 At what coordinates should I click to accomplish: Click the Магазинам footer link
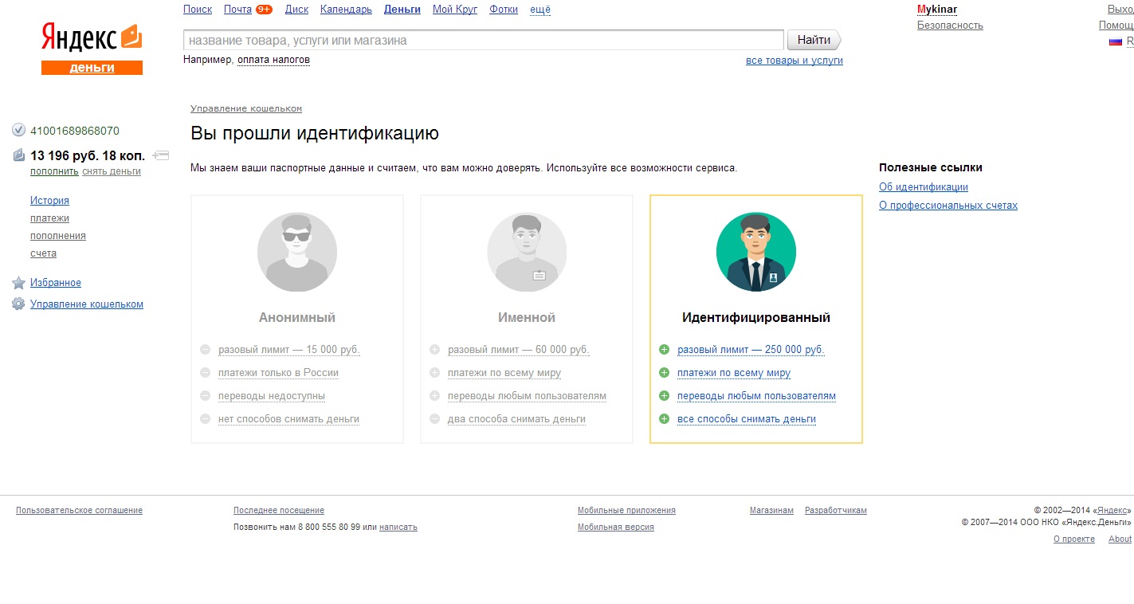771,511
